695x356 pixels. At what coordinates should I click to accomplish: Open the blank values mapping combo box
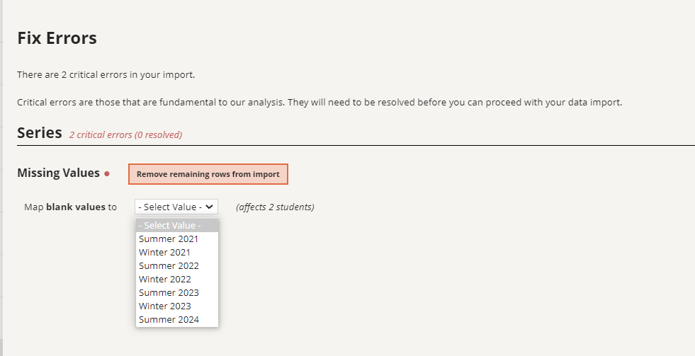pyautogui.click(x=176, y=207)
